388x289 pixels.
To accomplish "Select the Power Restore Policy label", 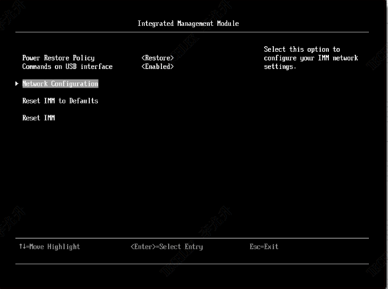I will click(59, 58).
